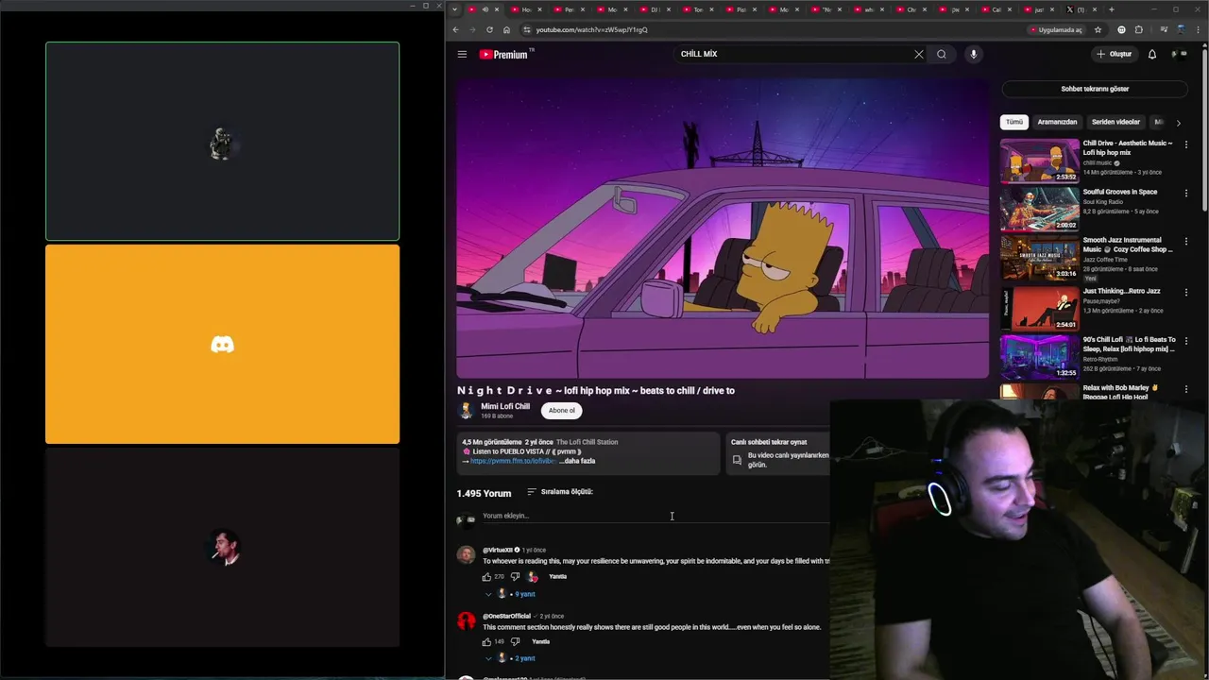The image size is (1209, 680).
Task: Open Sıralama ölçütü sort dropdown
Action: 559,492
